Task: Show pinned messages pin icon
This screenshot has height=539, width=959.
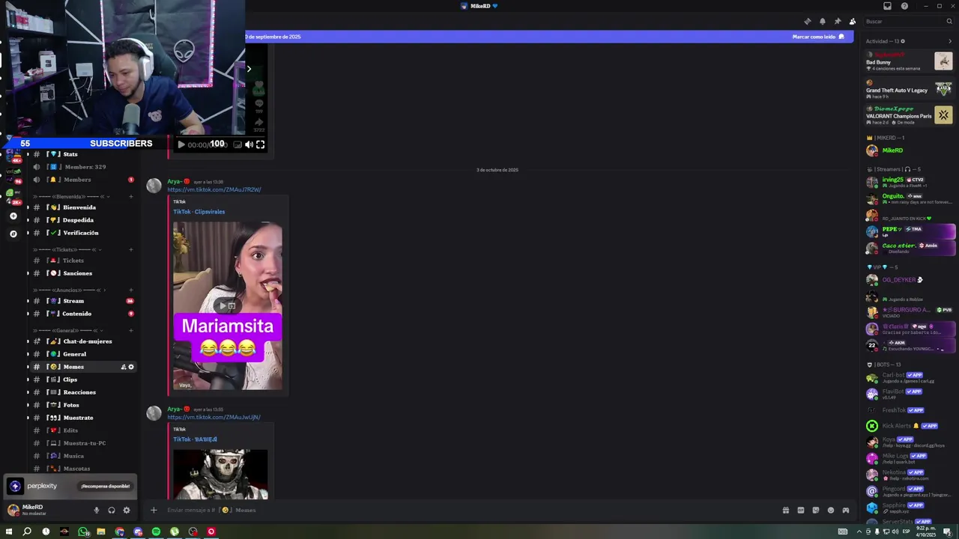Action: pyautogui.click(x=837, y=21)
